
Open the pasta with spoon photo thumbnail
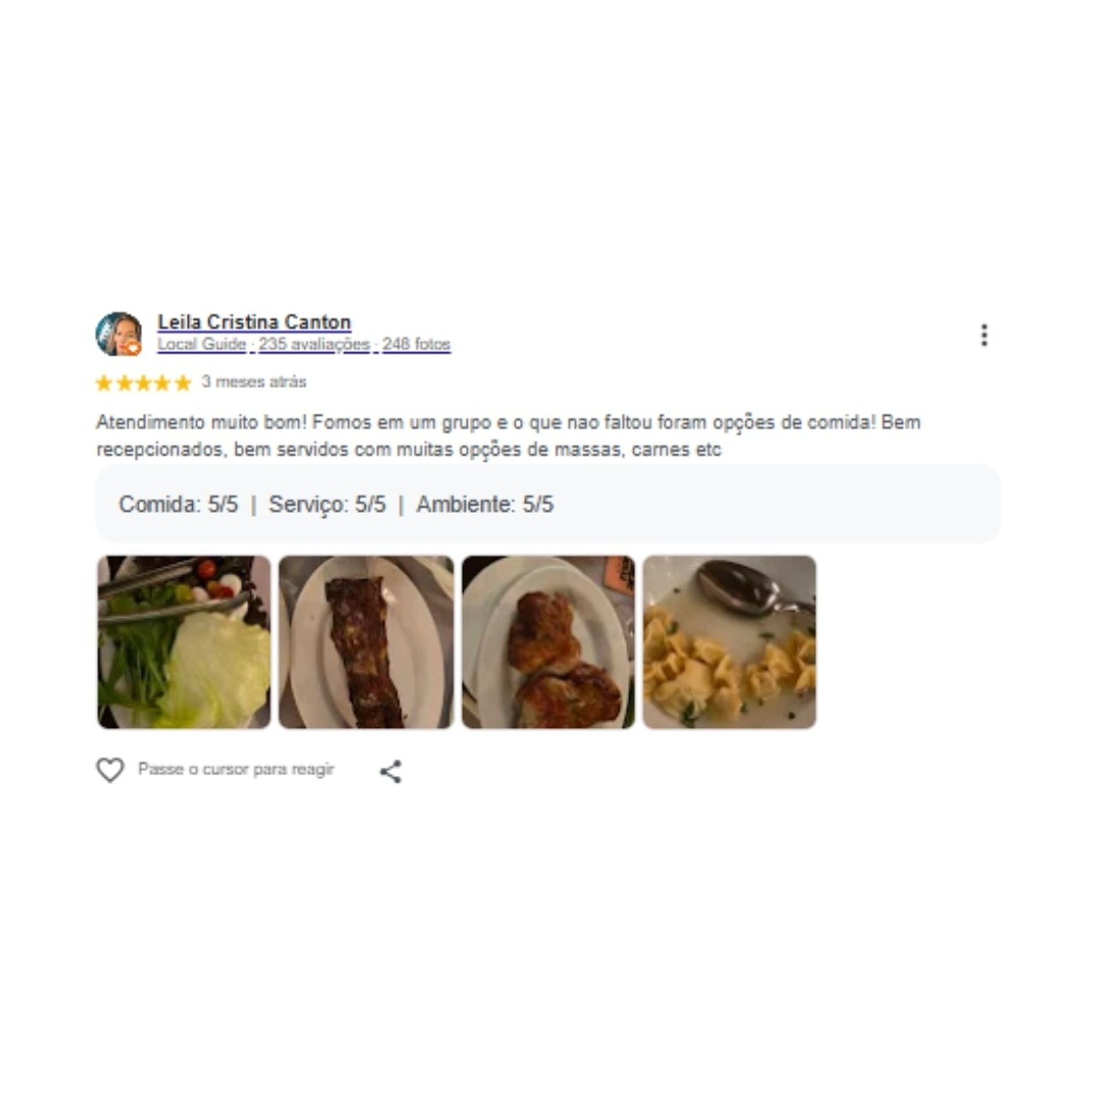point(730,642)
